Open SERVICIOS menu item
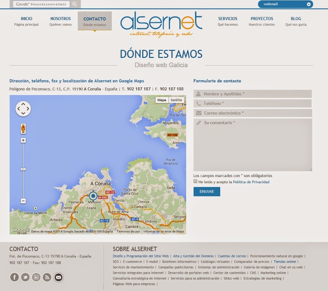 pos(228,21)
